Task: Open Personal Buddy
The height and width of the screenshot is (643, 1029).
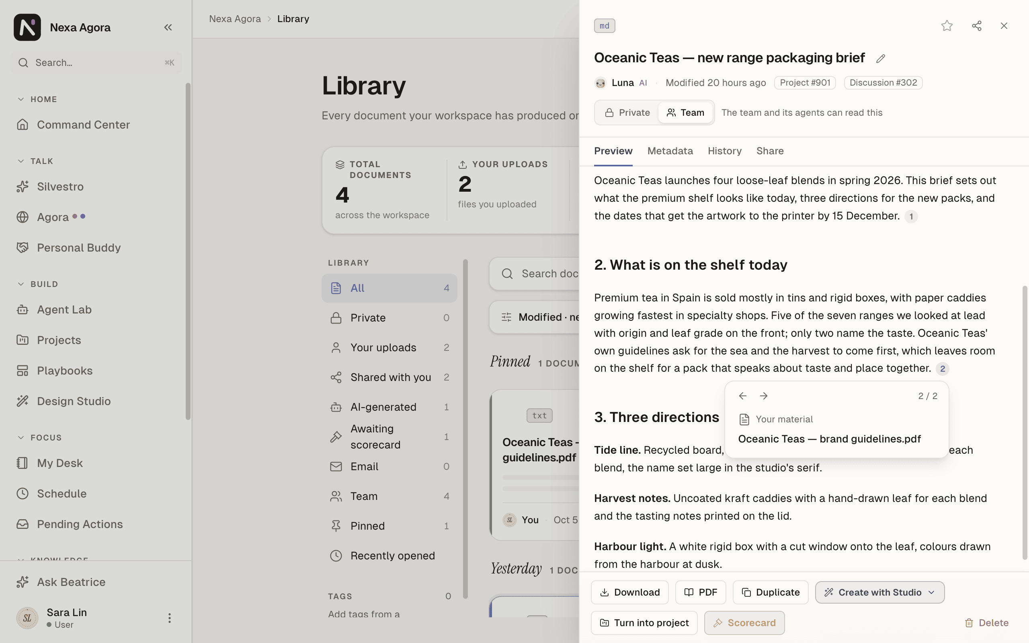Action: pos(96,248)
